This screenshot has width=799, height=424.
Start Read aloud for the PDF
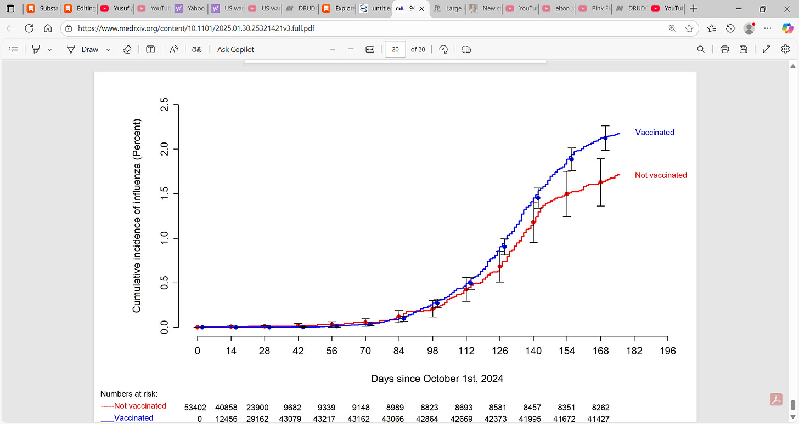pyautogui.click(x=174, y=49)
